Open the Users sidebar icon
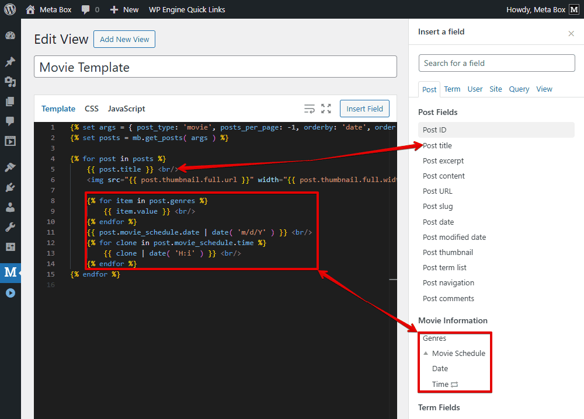The width and height of the screenshot is (584, 419). click(10, 207)
